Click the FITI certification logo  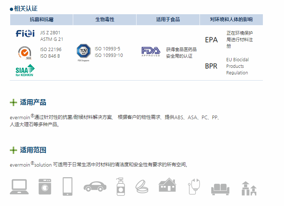pyautogui.click(x=25, y=34)
